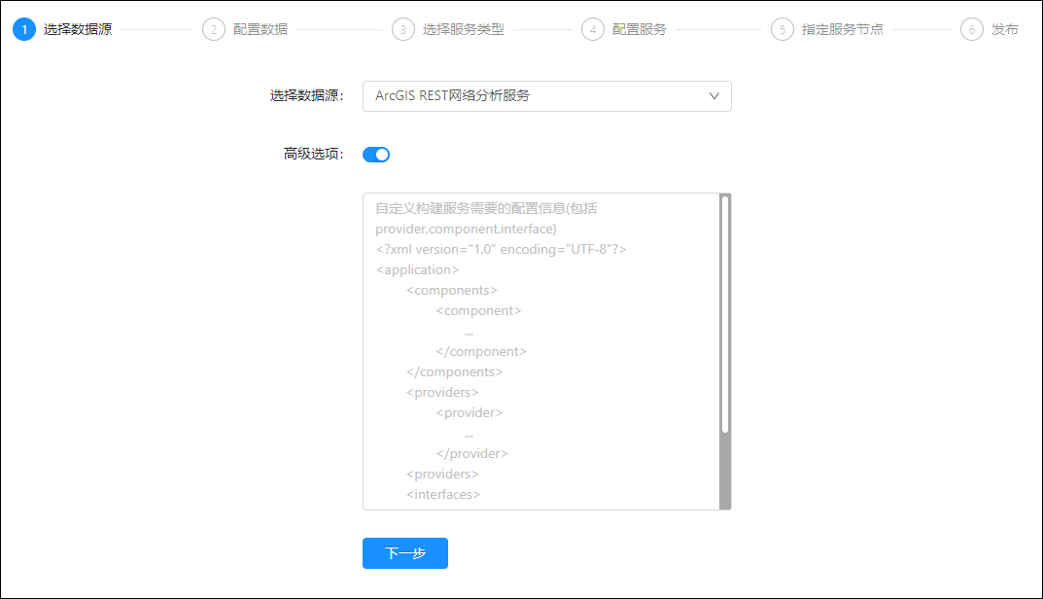Open step circle 4 配置服务
Viewport: 1043px width, 599px height.
coord(593,29)
